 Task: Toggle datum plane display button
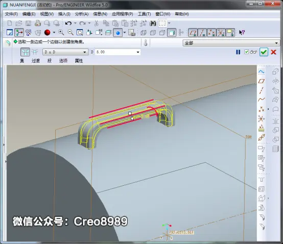coord(193,33)
